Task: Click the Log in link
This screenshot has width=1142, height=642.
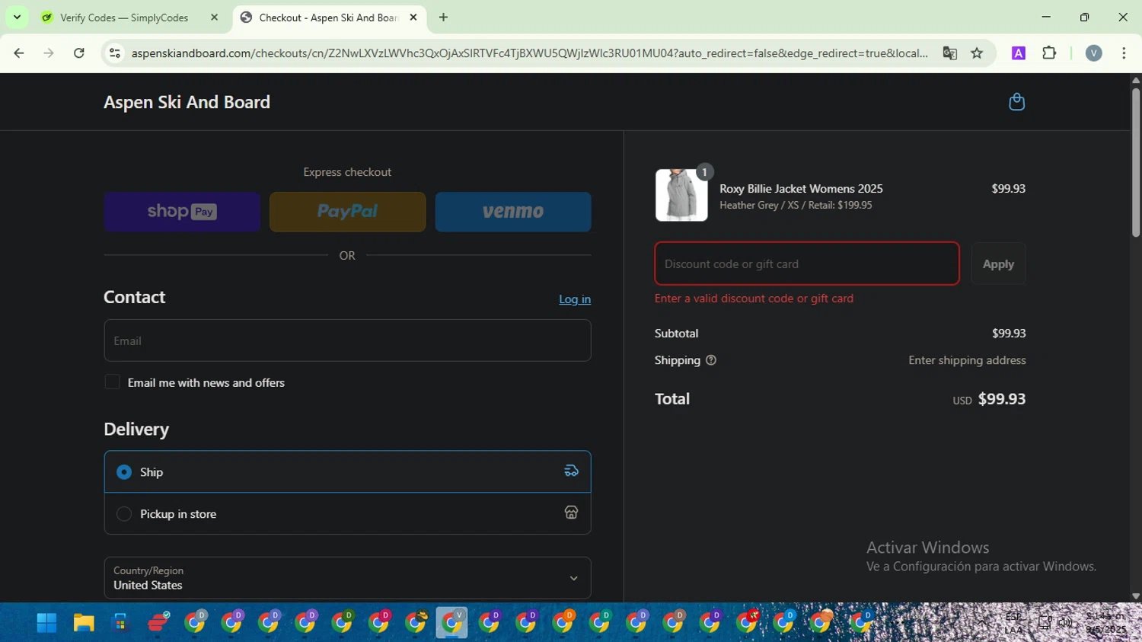Action: pos(575,299)
